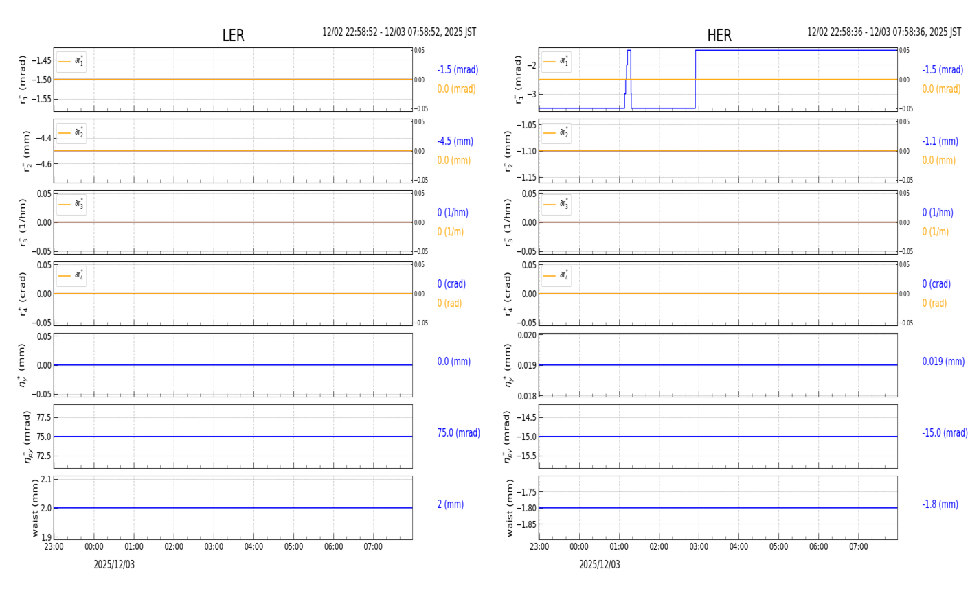970x593 pixels.
Task: Select the orange 0.0 (mrad) value beside HER
Action: click(x=941, y=89)
